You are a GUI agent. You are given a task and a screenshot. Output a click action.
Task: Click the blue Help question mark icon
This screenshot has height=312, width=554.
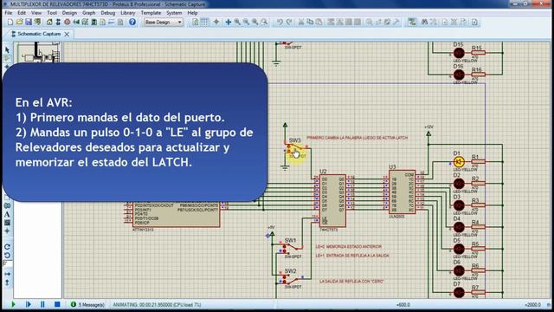point(132,22)
